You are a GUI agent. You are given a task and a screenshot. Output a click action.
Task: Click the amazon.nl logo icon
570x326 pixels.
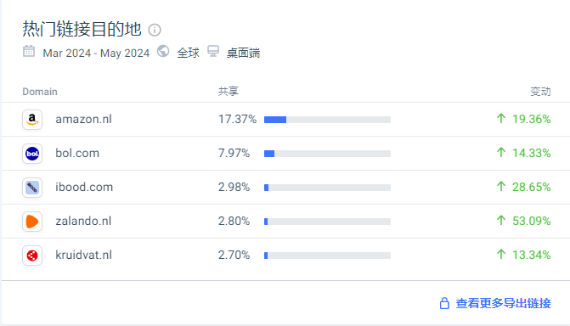click(32, 120)
